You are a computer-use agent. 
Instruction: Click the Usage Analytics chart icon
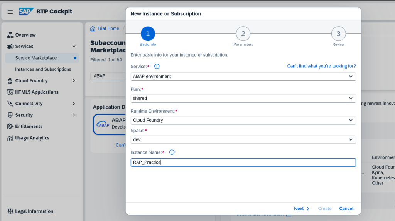(10, 138)
